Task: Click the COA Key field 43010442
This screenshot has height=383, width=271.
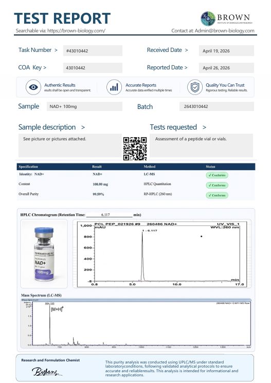Action: 93,68
